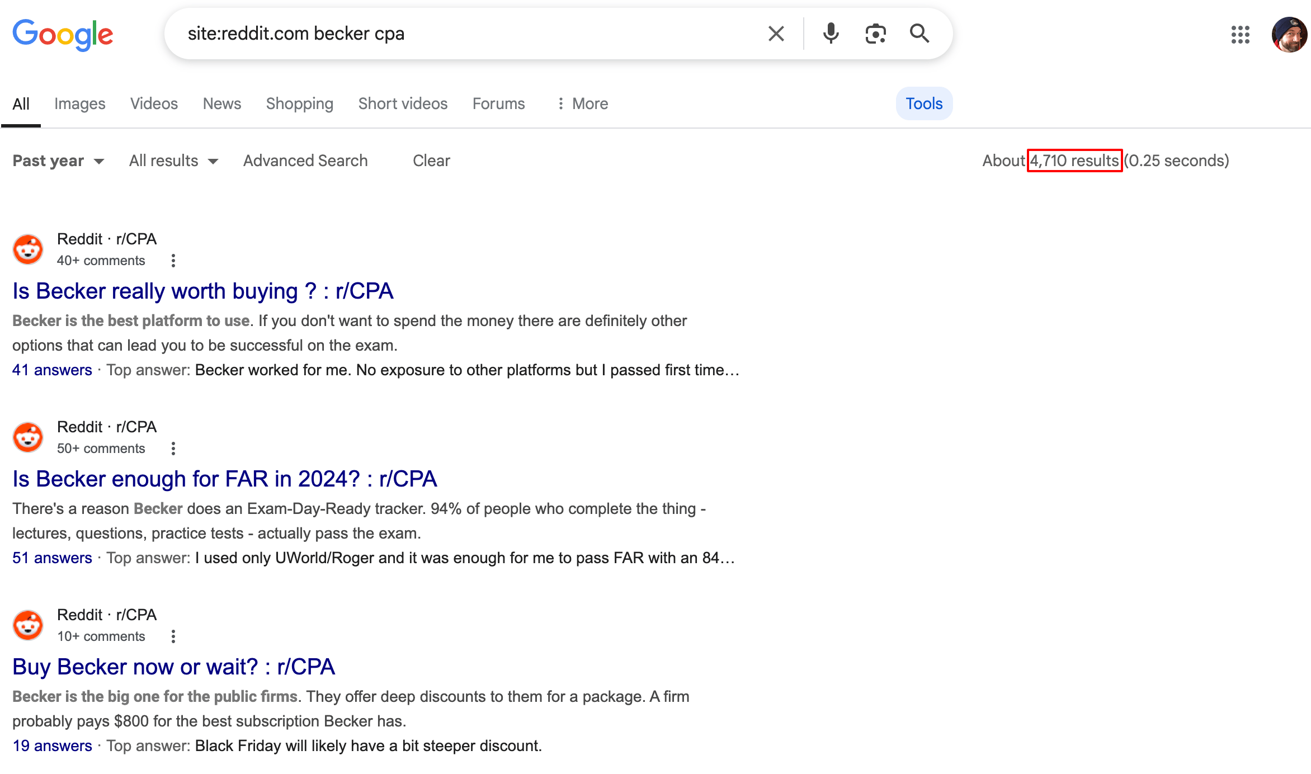Viewport: 1311px width, 774px height.
Task: Click the search query input field
Action: pos(470,34)
